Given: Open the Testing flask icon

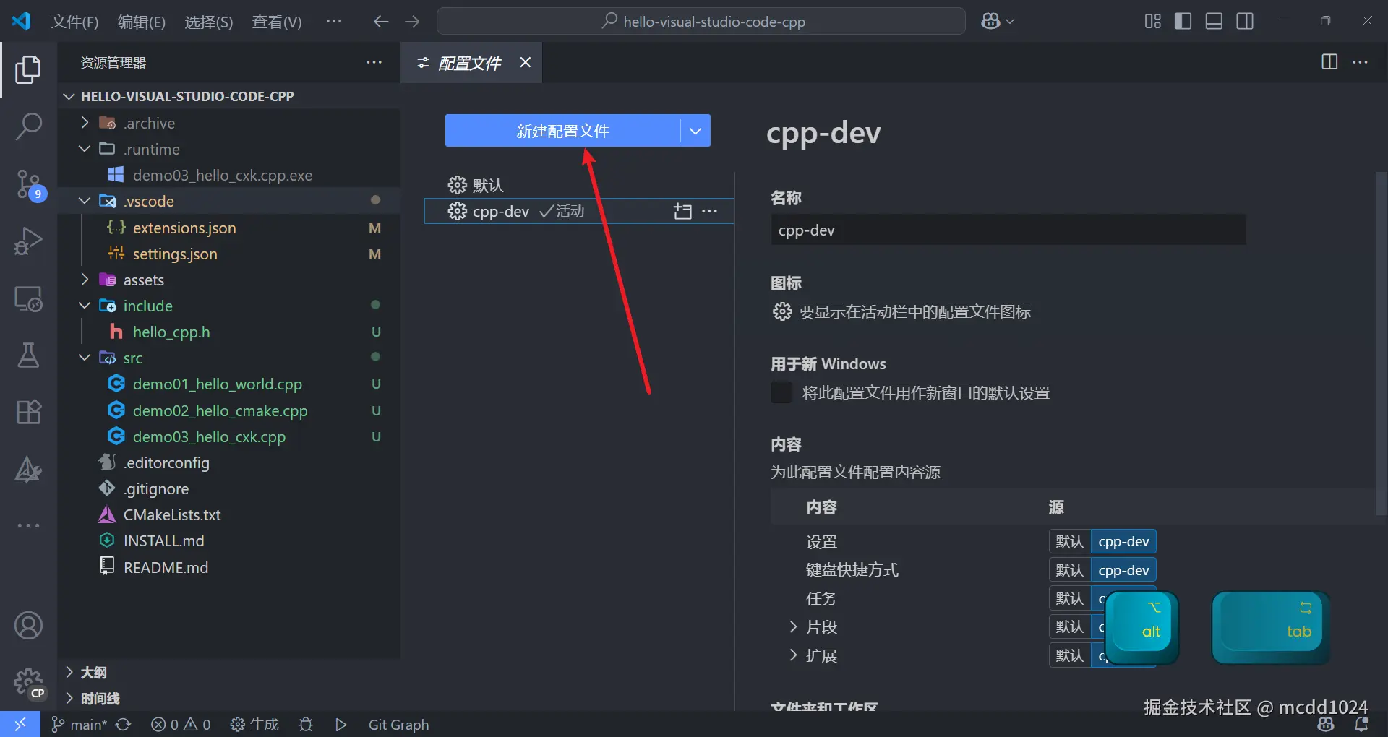Looking at the screenshot, I should [x=28, y=355].
